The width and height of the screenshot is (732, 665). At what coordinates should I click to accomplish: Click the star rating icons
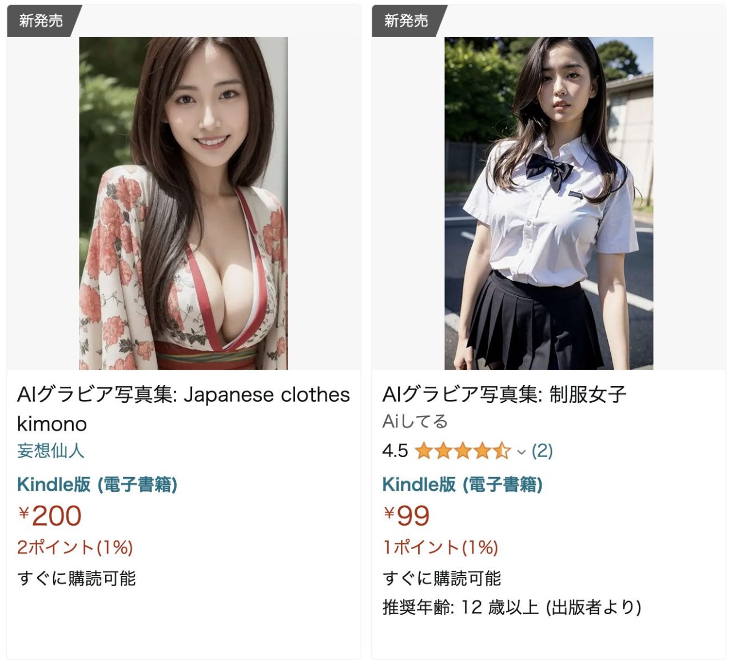tap(463, 451)
